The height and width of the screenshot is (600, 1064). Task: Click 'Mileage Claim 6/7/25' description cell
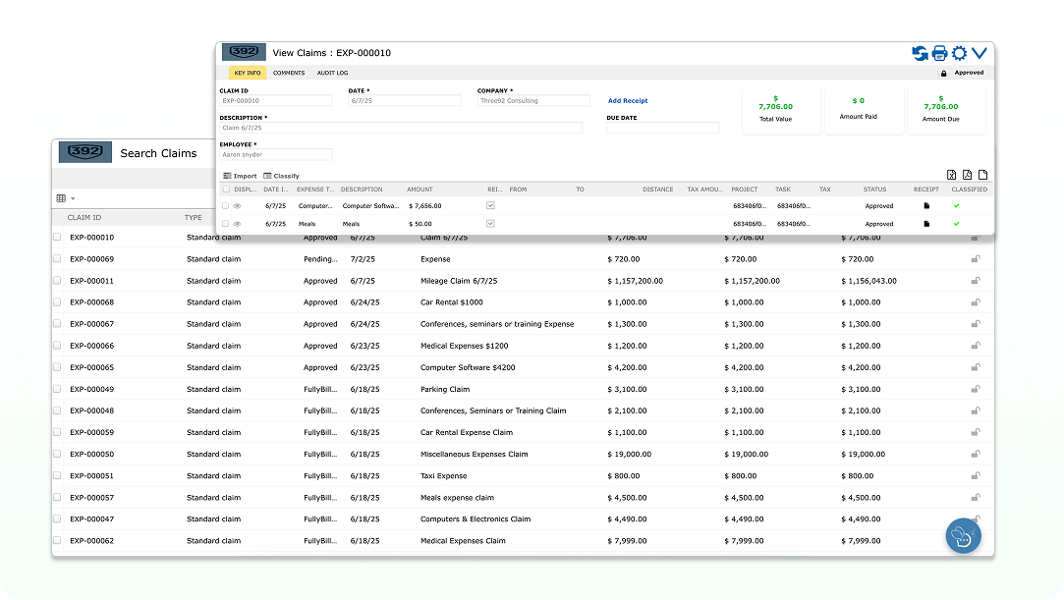tap(459, 281)
